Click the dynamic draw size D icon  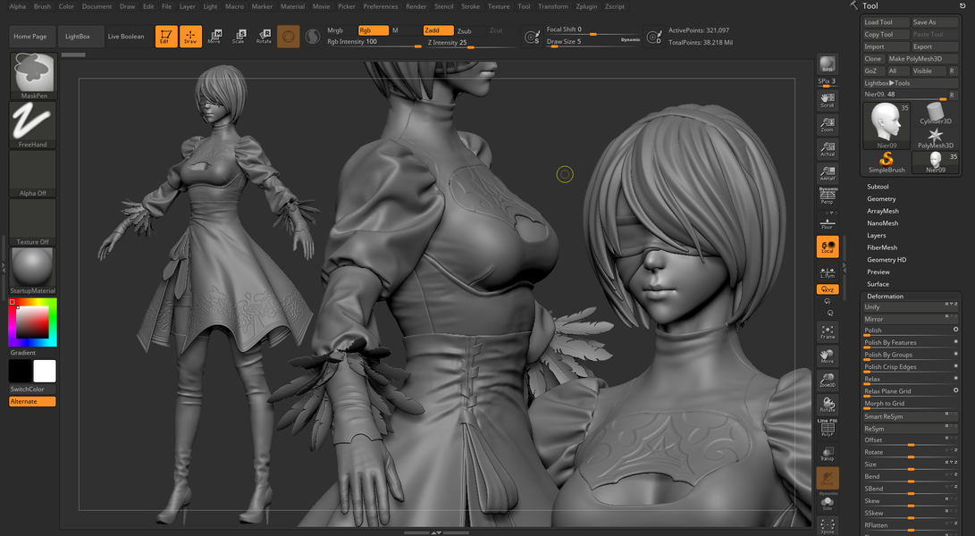[x=653, y=38]
